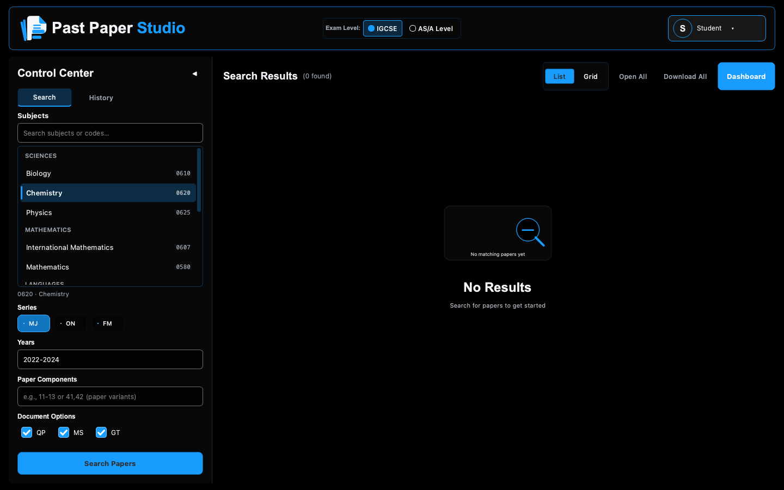
Task: Select Physics 0625 subject
Action: pyautogui.click(x=108, y=213)
